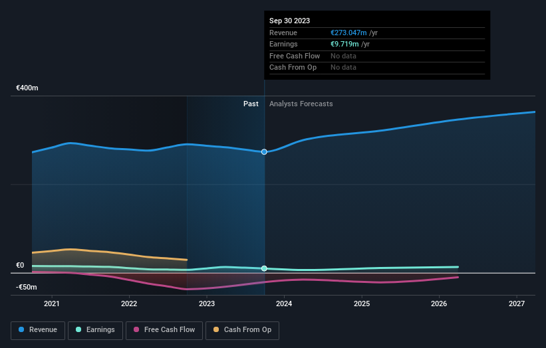Screen dimensions: 546x348
Task: Toggle the Cash From Op legend button
Action: (x=242, y=330)
